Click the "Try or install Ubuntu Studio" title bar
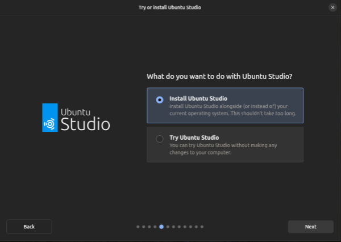The width and height of the screenshot is (341, 242). coord(170,7)
